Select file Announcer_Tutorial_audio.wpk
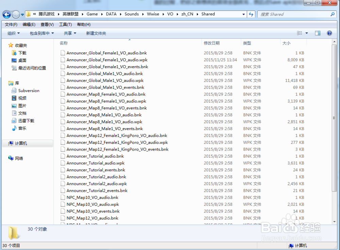 pos(96,163)
